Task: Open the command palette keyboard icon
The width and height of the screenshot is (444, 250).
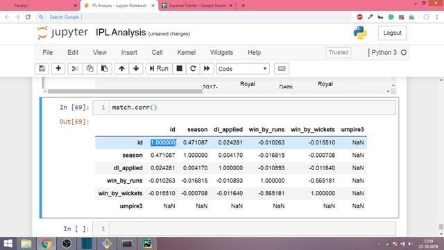Action: (282, 69)
